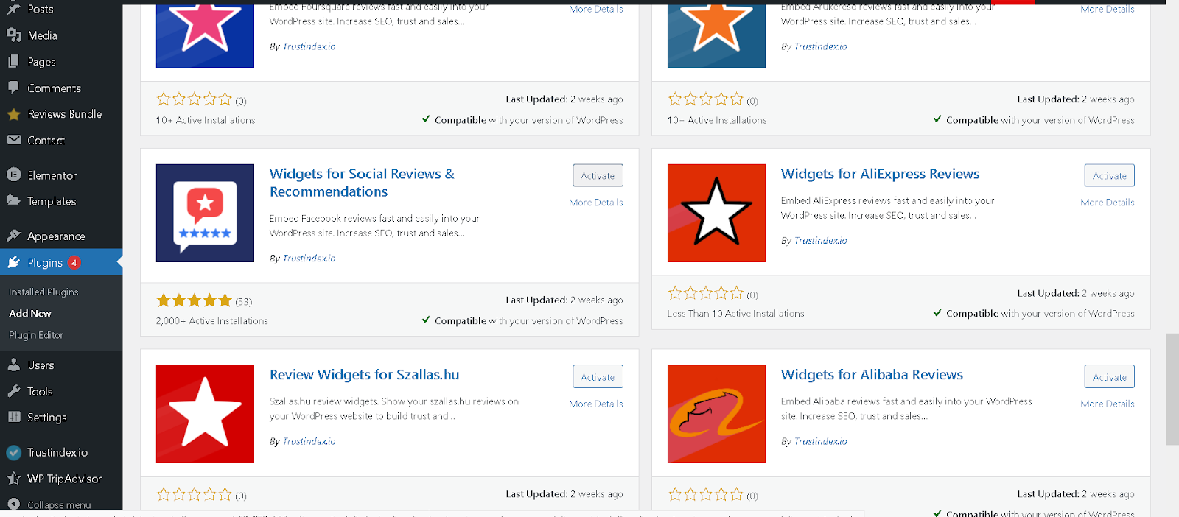The height and width of the screenshot is (517, 1179).
Task: Open Widgets for Social Reviews & Recommendations title
Action: (x=362, y=183)
